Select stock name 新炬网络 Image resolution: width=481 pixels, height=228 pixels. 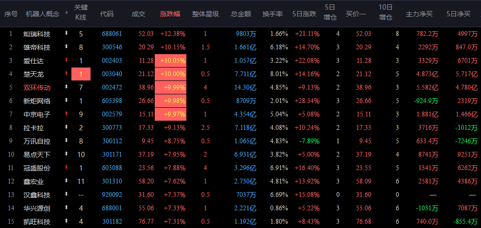click(x=37, y=101)
